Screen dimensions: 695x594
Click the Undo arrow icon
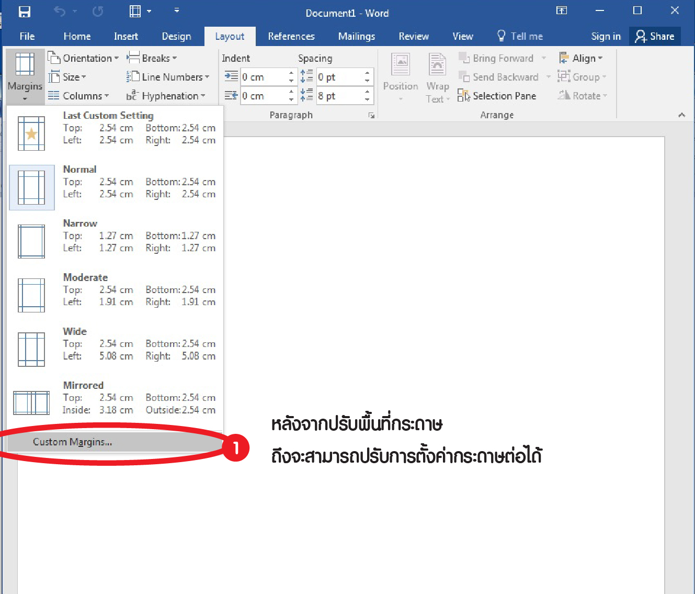click(x=60, y=12)
